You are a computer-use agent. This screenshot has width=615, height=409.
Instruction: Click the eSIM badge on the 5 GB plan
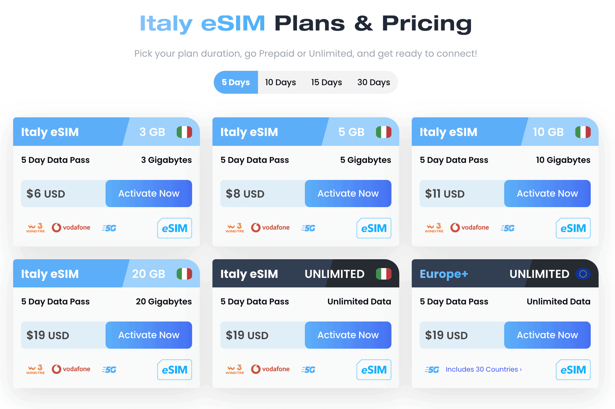click(373, 228)
